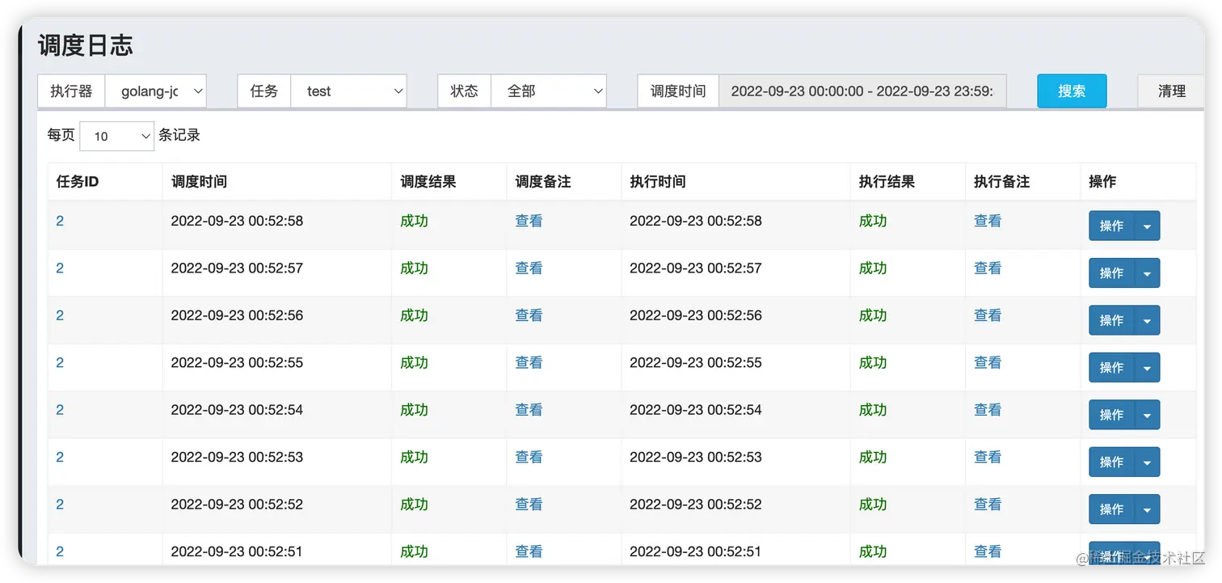View 调度备注 查看 link for the 00:52:56 row
Viewport: 1222px width, 583px height.
tap(529, 315)
